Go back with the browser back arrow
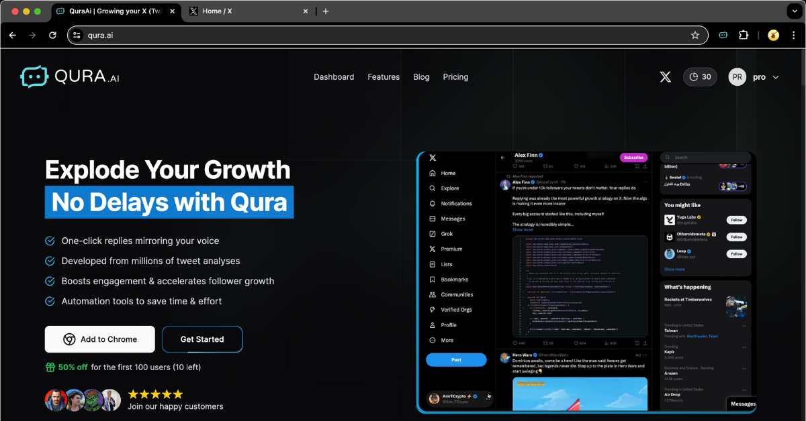Image resolution: width=806 pixels, height=421 pixels. pyautogui.click(x=12, y=35)
